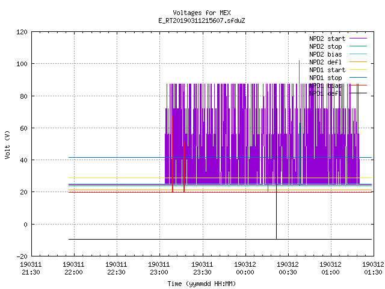
Task: Click the y-axis label 'Volt (V)'
Action: [7, 144]
